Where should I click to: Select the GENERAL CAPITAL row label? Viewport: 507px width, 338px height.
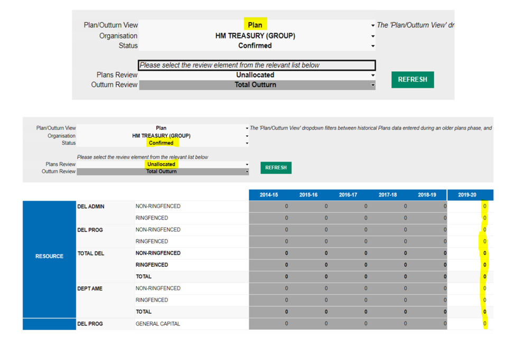[157, 324]
